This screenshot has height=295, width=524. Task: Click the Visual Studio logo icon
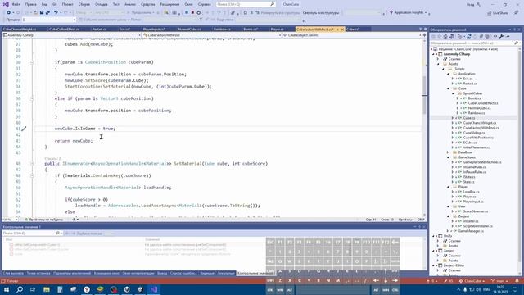(x=6, y=4)
